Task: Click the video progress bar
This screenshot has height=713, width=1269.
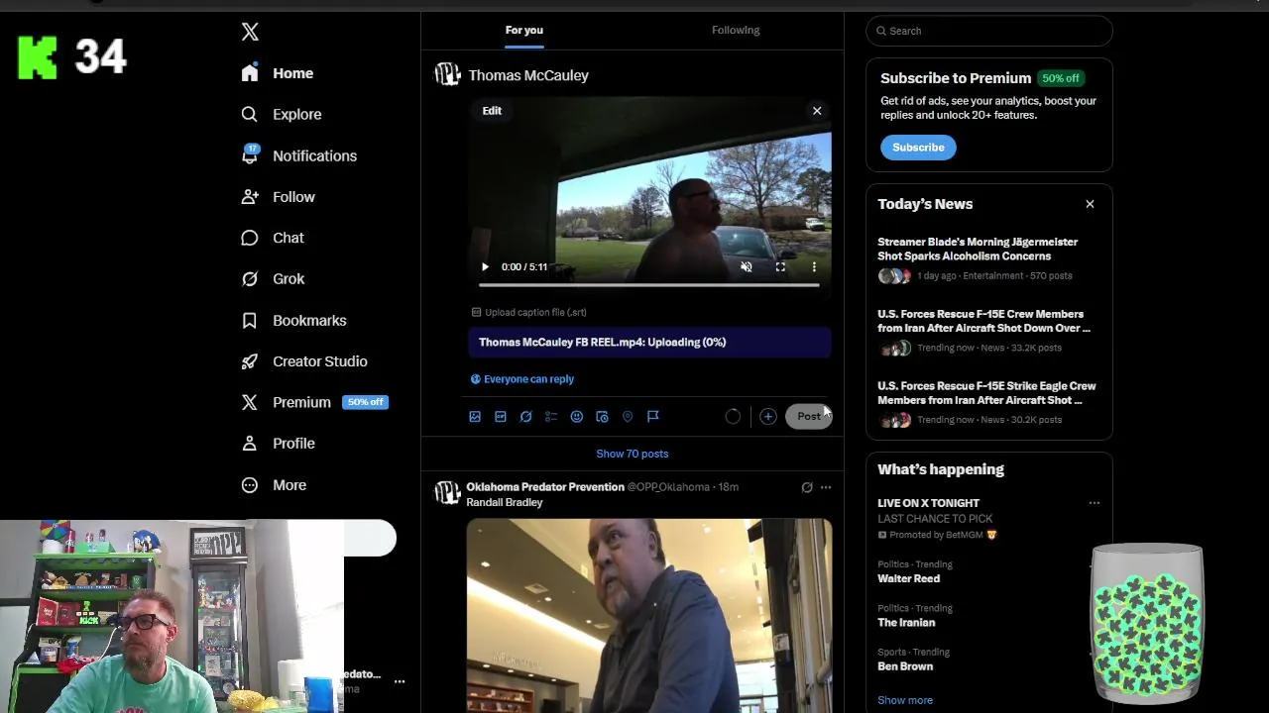Action: tap(649, 285)
